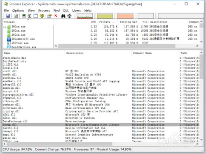Sort by CPU column header
This screenshot has height=154, width=206.
[x=94, y=22]
